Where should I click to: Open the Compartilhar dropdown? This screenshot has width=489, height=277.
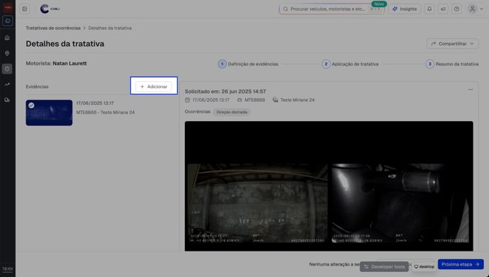(x=453, y=43)
